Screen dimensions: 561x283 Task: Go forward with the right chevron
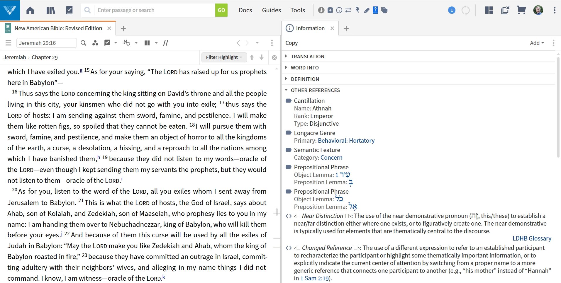(247, 43)
